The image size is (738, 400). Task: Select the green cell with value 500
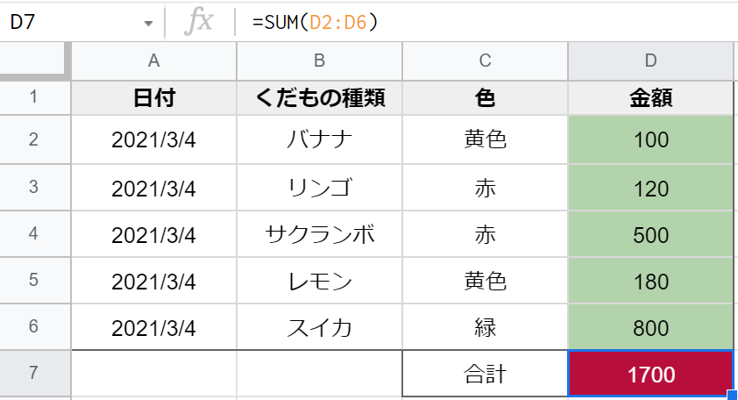pyautogui.click(x=651, y=234)
